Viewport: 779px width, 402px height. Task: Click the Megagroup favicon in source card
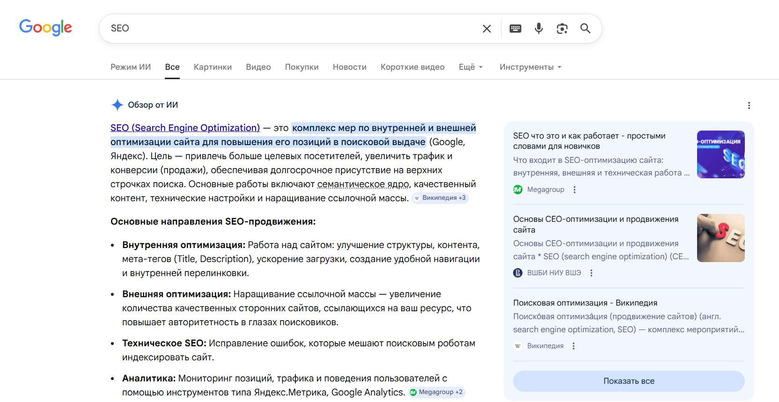tap(518, 190)
